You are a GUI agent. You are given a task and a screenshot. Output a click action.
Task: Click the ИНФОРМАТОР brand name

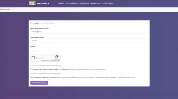click(x=43, y=4)
